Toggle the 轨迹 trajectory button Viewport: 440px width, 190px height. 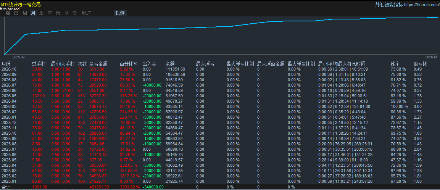(x=120, y=13)
